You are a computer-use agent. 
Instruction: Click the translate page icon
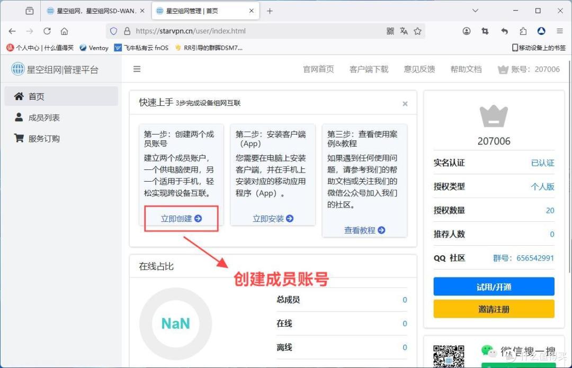pos(404,31)
